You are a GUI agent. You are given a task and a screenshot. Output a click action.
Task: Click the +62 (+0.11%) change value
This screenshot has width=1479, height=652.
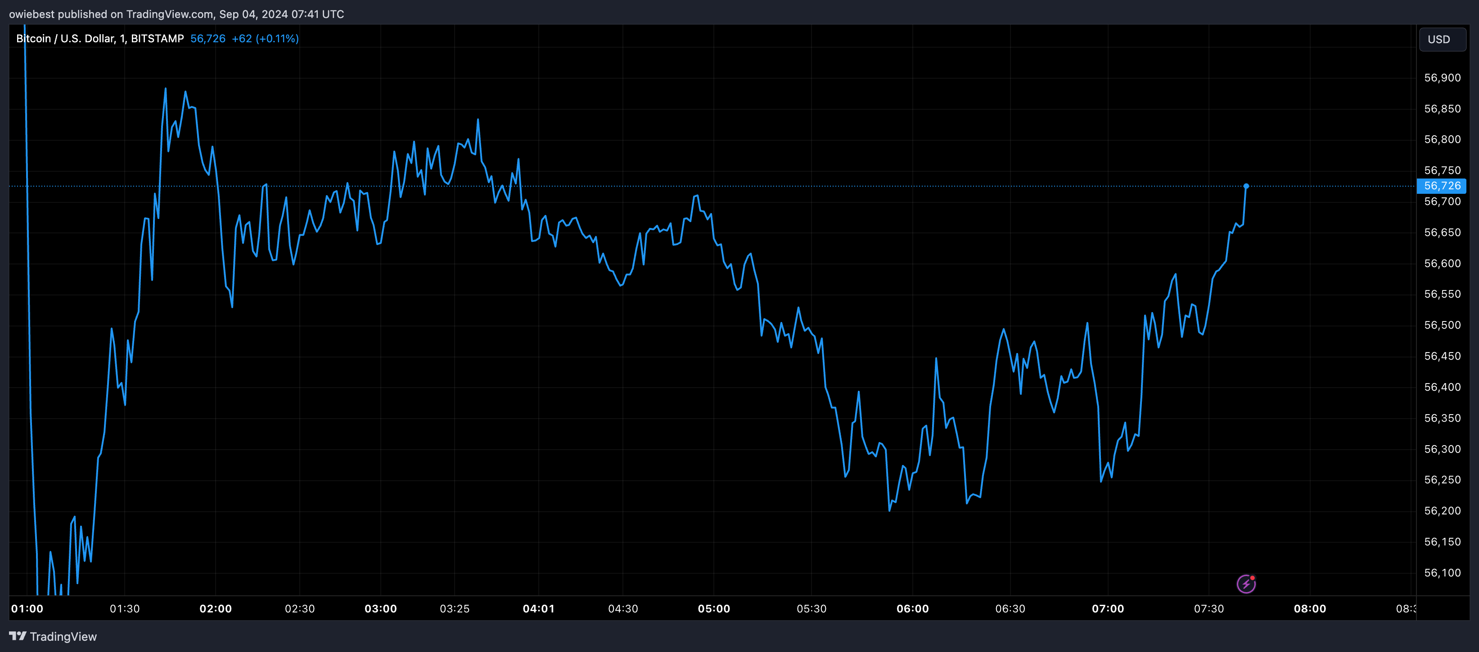pos(265,38)
